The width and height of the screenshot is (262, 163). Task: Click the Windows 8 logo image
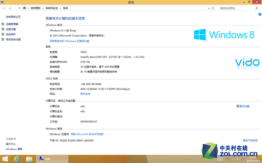[x=224, y=35]
